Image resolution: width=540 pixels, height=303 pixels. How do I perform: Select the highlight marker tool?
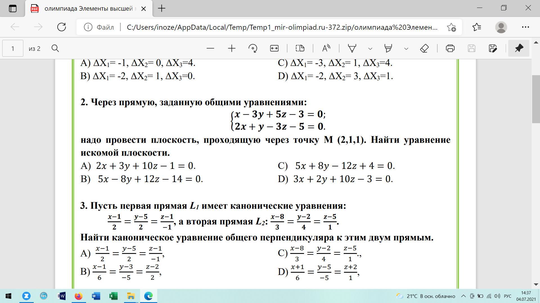[x=388, y=49]
